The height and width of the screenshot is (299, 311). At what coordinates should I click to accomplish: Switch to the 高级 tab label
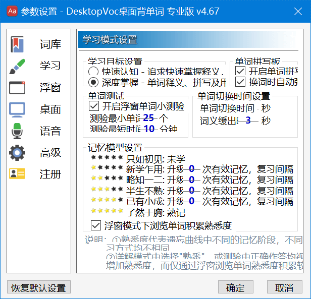coord(50,153)
